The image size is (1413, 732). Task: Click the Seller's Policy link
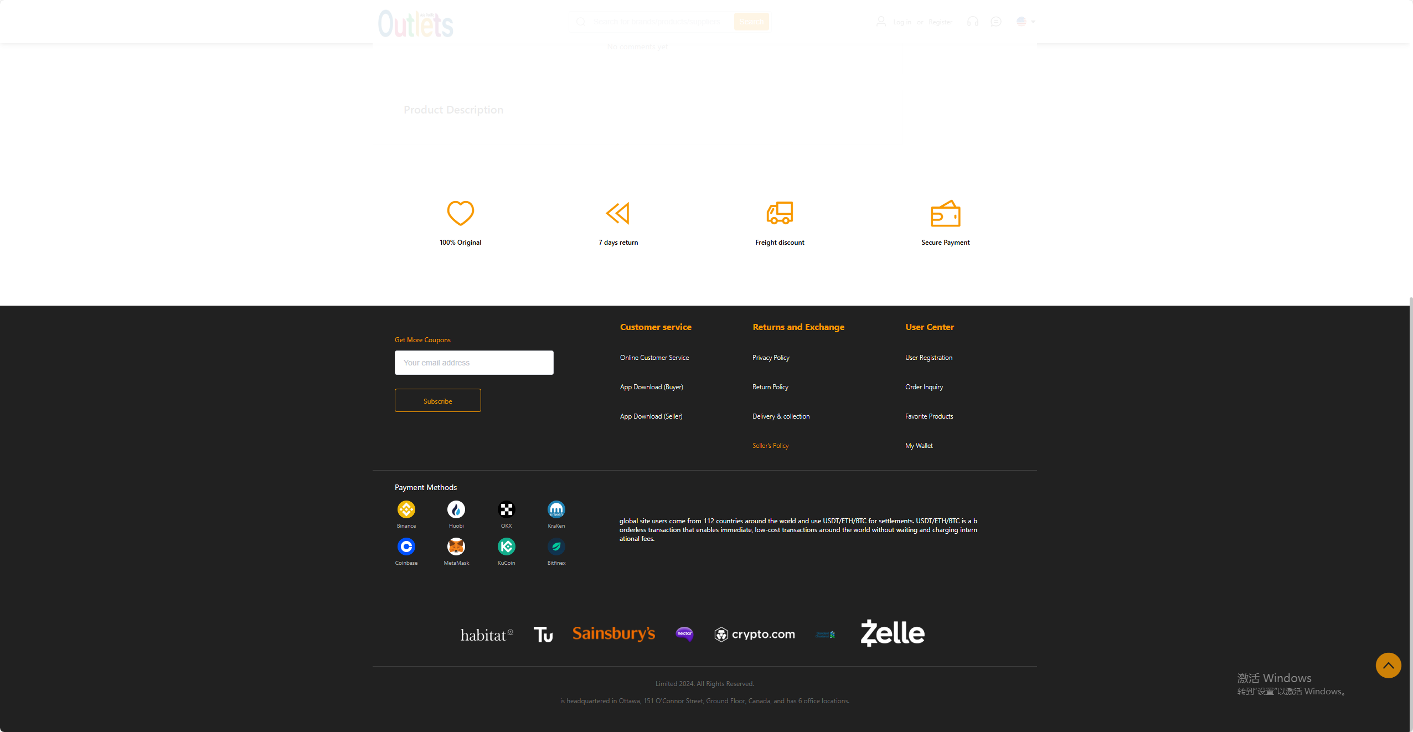tap(770, 445)
